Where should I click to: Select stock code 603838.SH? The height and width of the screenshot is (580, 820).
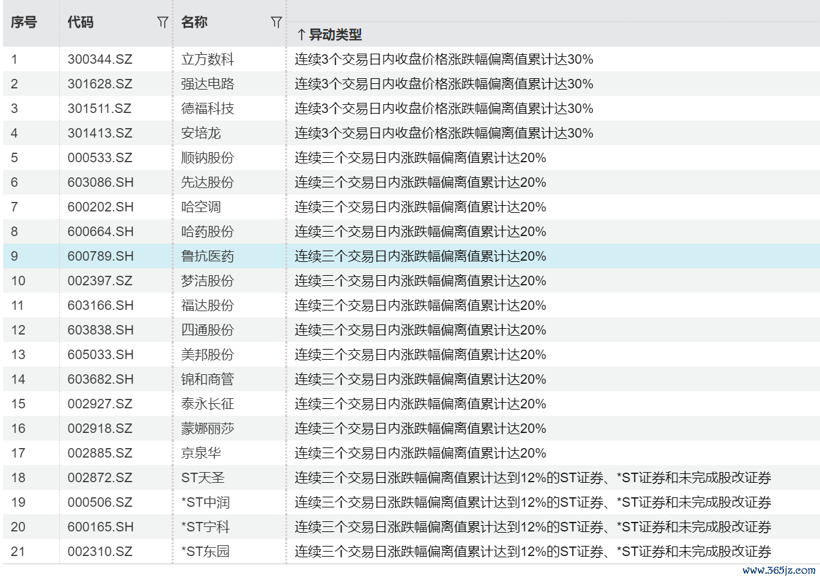pyautogui.click(x=100, y=330)
